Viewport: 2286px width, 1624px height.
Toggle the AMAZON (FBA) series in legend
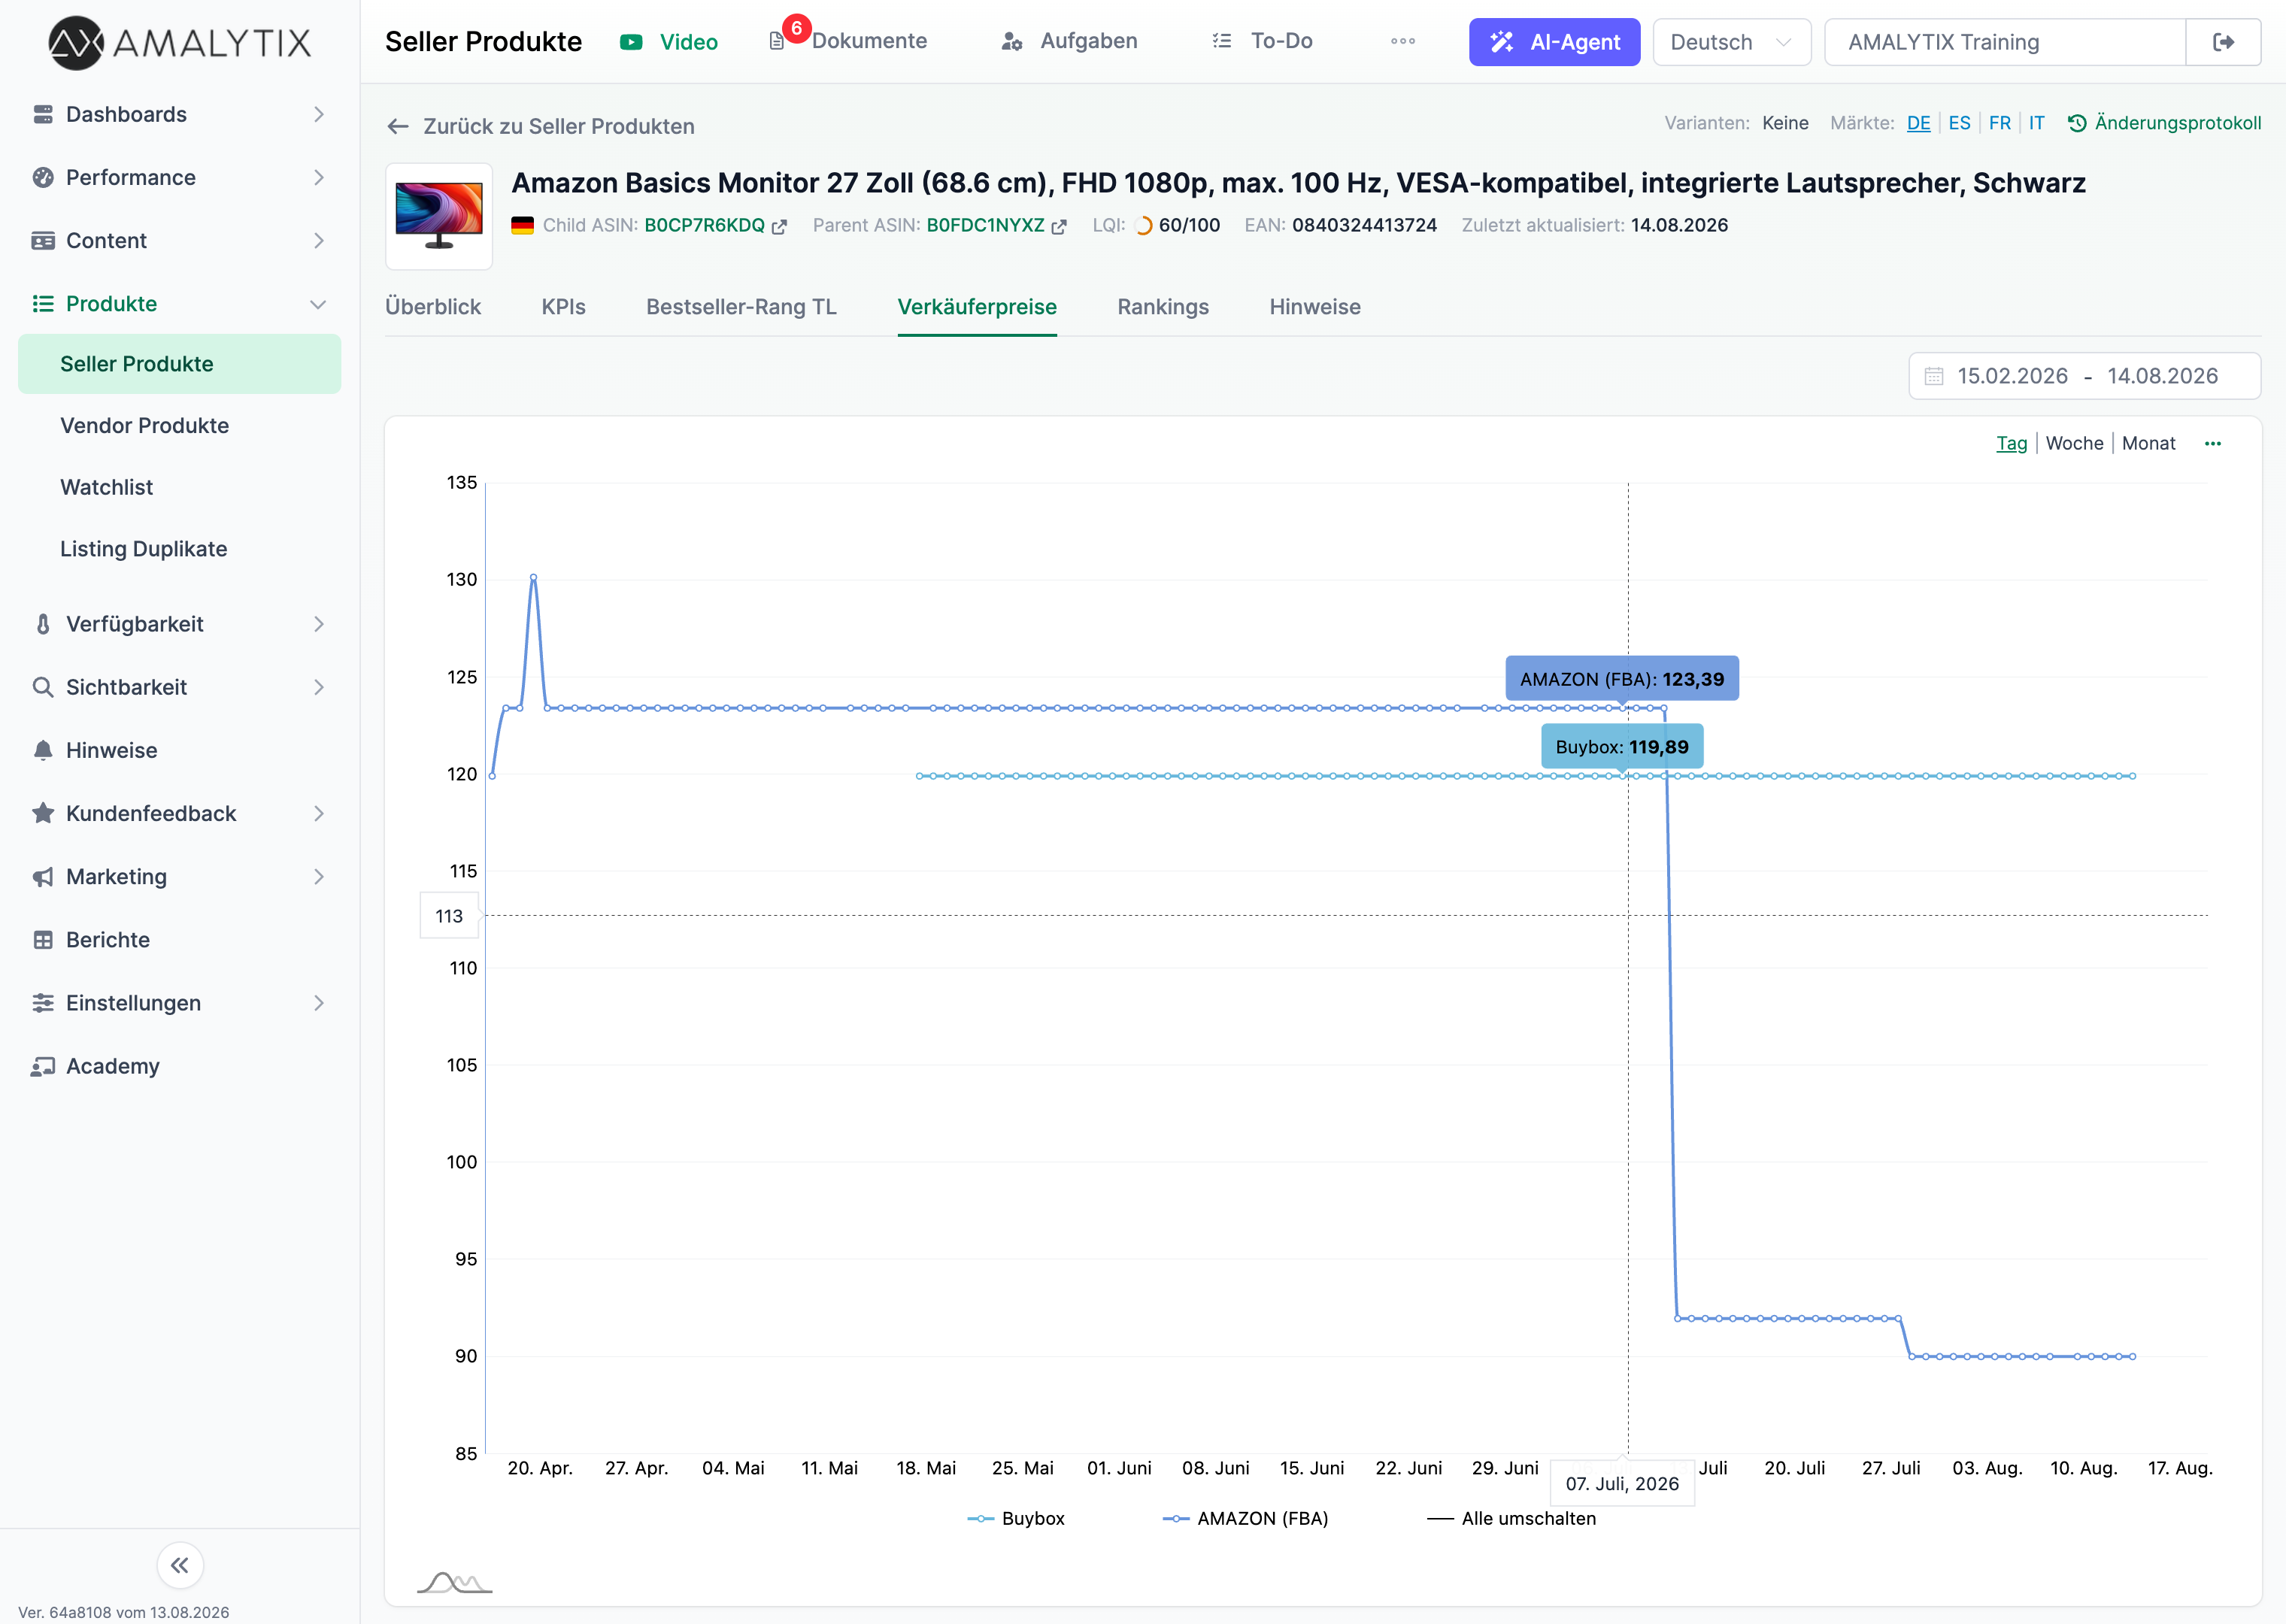(1245, 1518)
